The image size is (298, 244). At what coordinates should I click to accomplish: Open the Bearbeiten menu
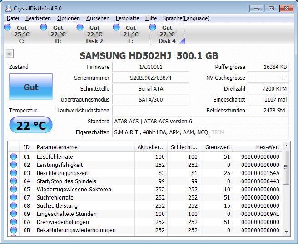click(38, 18)
